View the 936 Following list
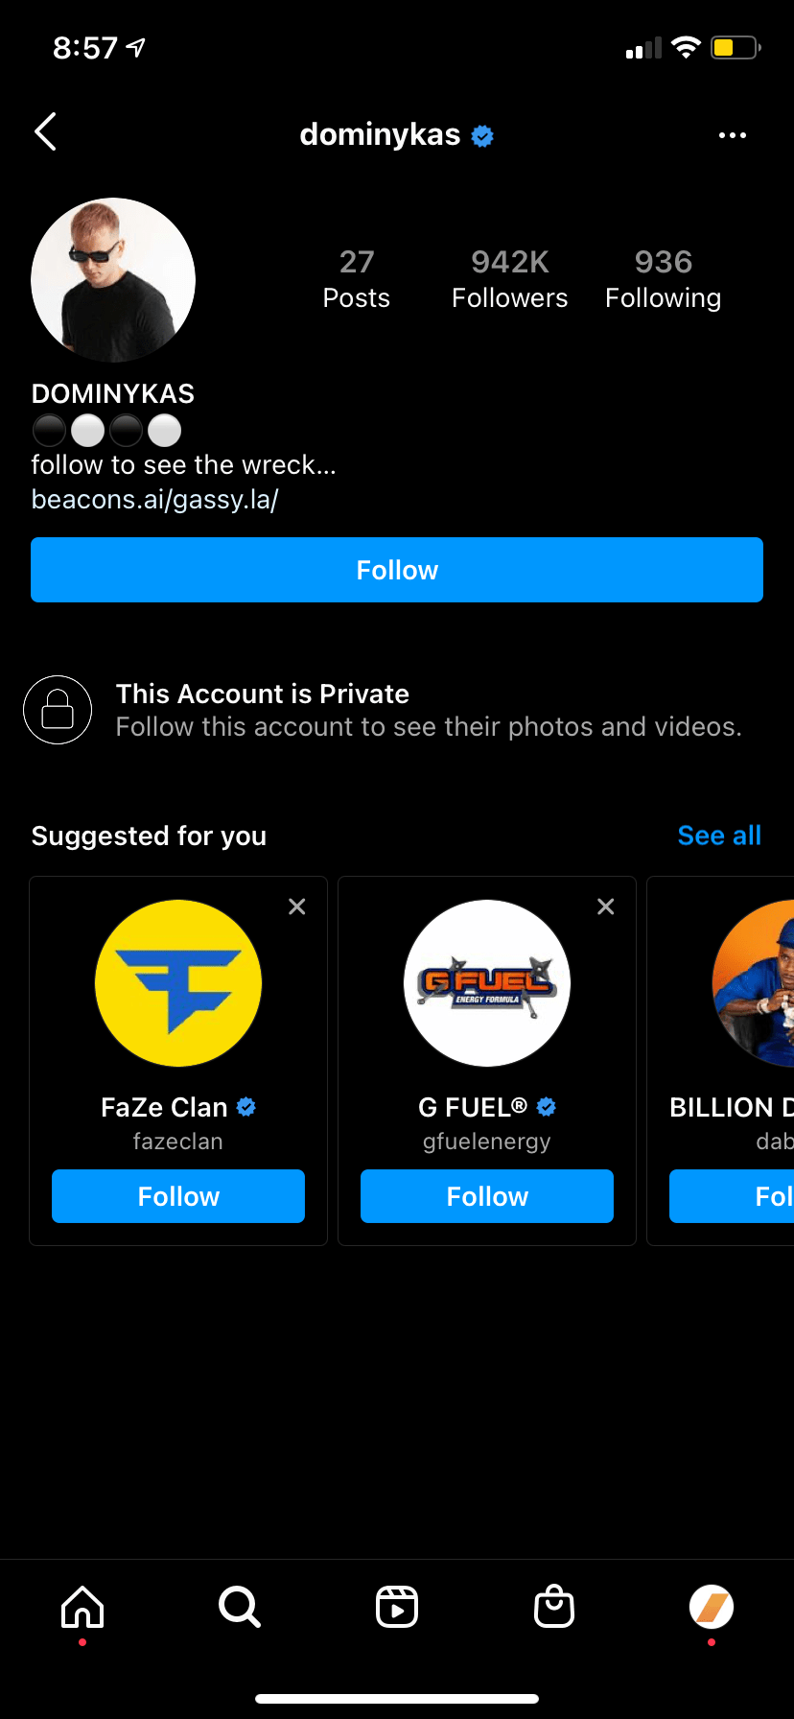 [x=664, y=279]
